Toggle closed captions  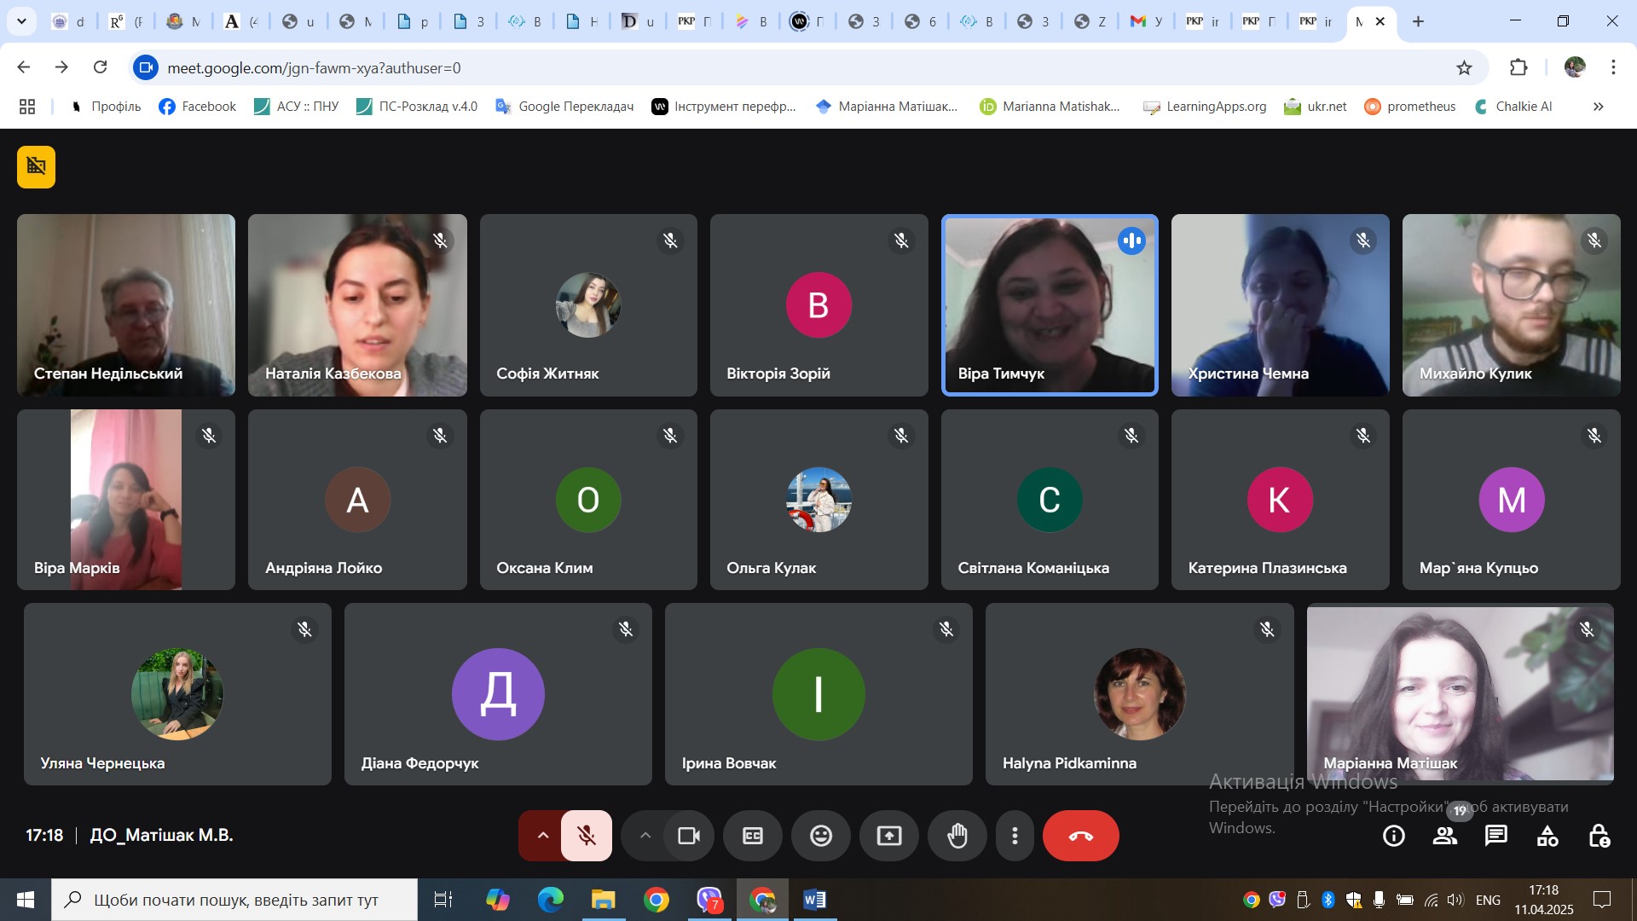point(752,836)
